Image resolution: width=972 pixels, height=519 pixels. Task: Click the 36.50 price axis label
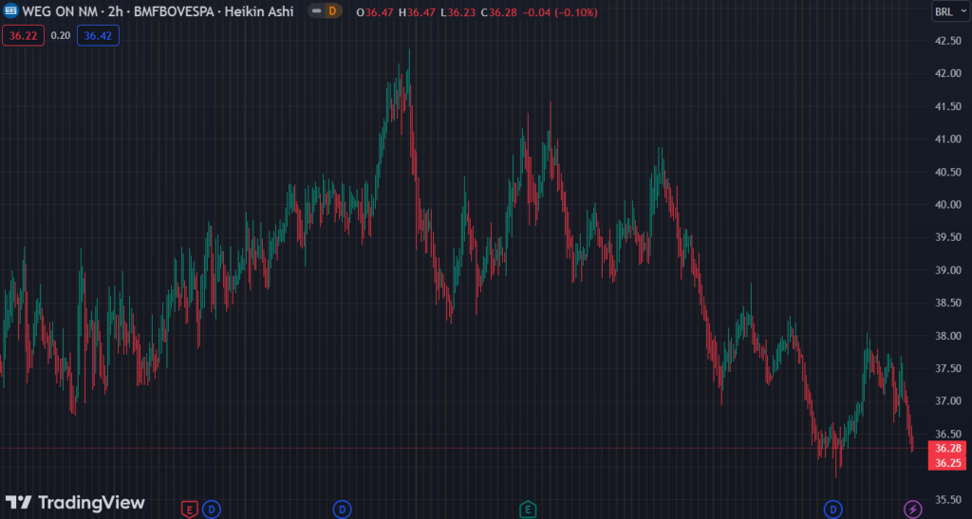[948, 434]
